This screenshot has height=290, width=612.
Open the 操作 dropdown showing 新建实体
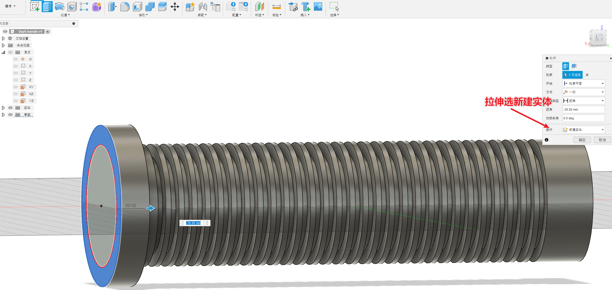[x=583, y=130]
